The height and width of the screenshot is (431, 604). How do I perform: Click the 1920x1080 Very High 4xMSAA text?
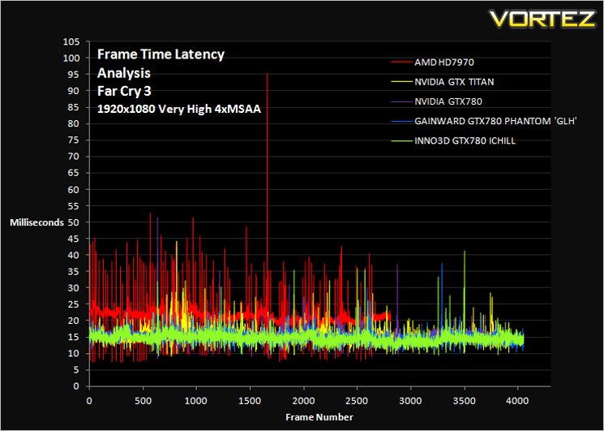click(x=179, y=110)
